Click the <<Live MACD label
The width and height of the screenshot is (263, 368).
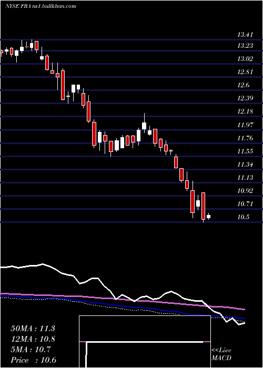[x=221, y=354]
